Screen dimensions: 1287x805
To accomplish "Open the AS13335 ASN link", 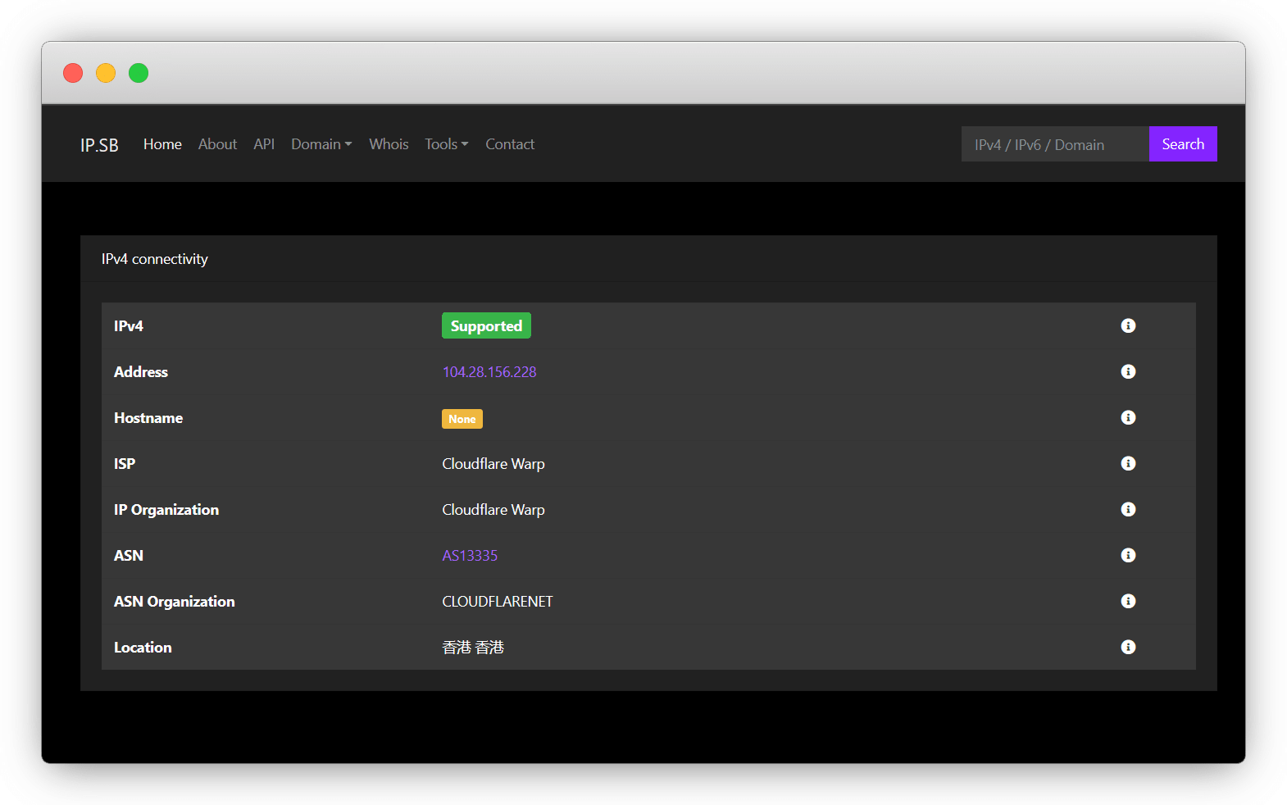I will 470,556.
